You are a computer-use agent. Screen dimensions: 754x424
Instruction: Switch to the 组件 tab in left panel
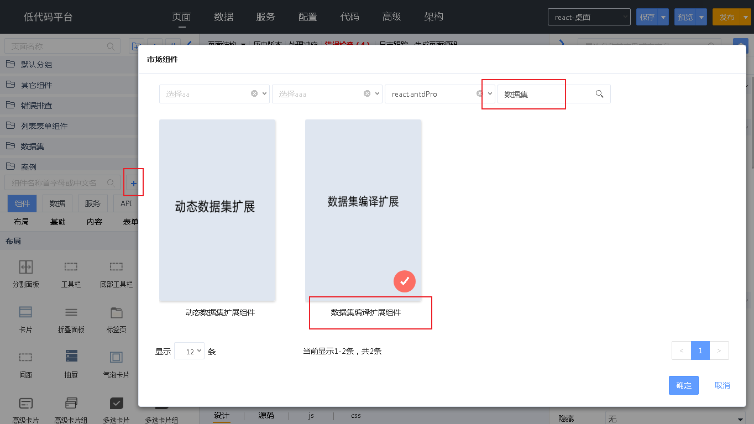pos(22,203)
